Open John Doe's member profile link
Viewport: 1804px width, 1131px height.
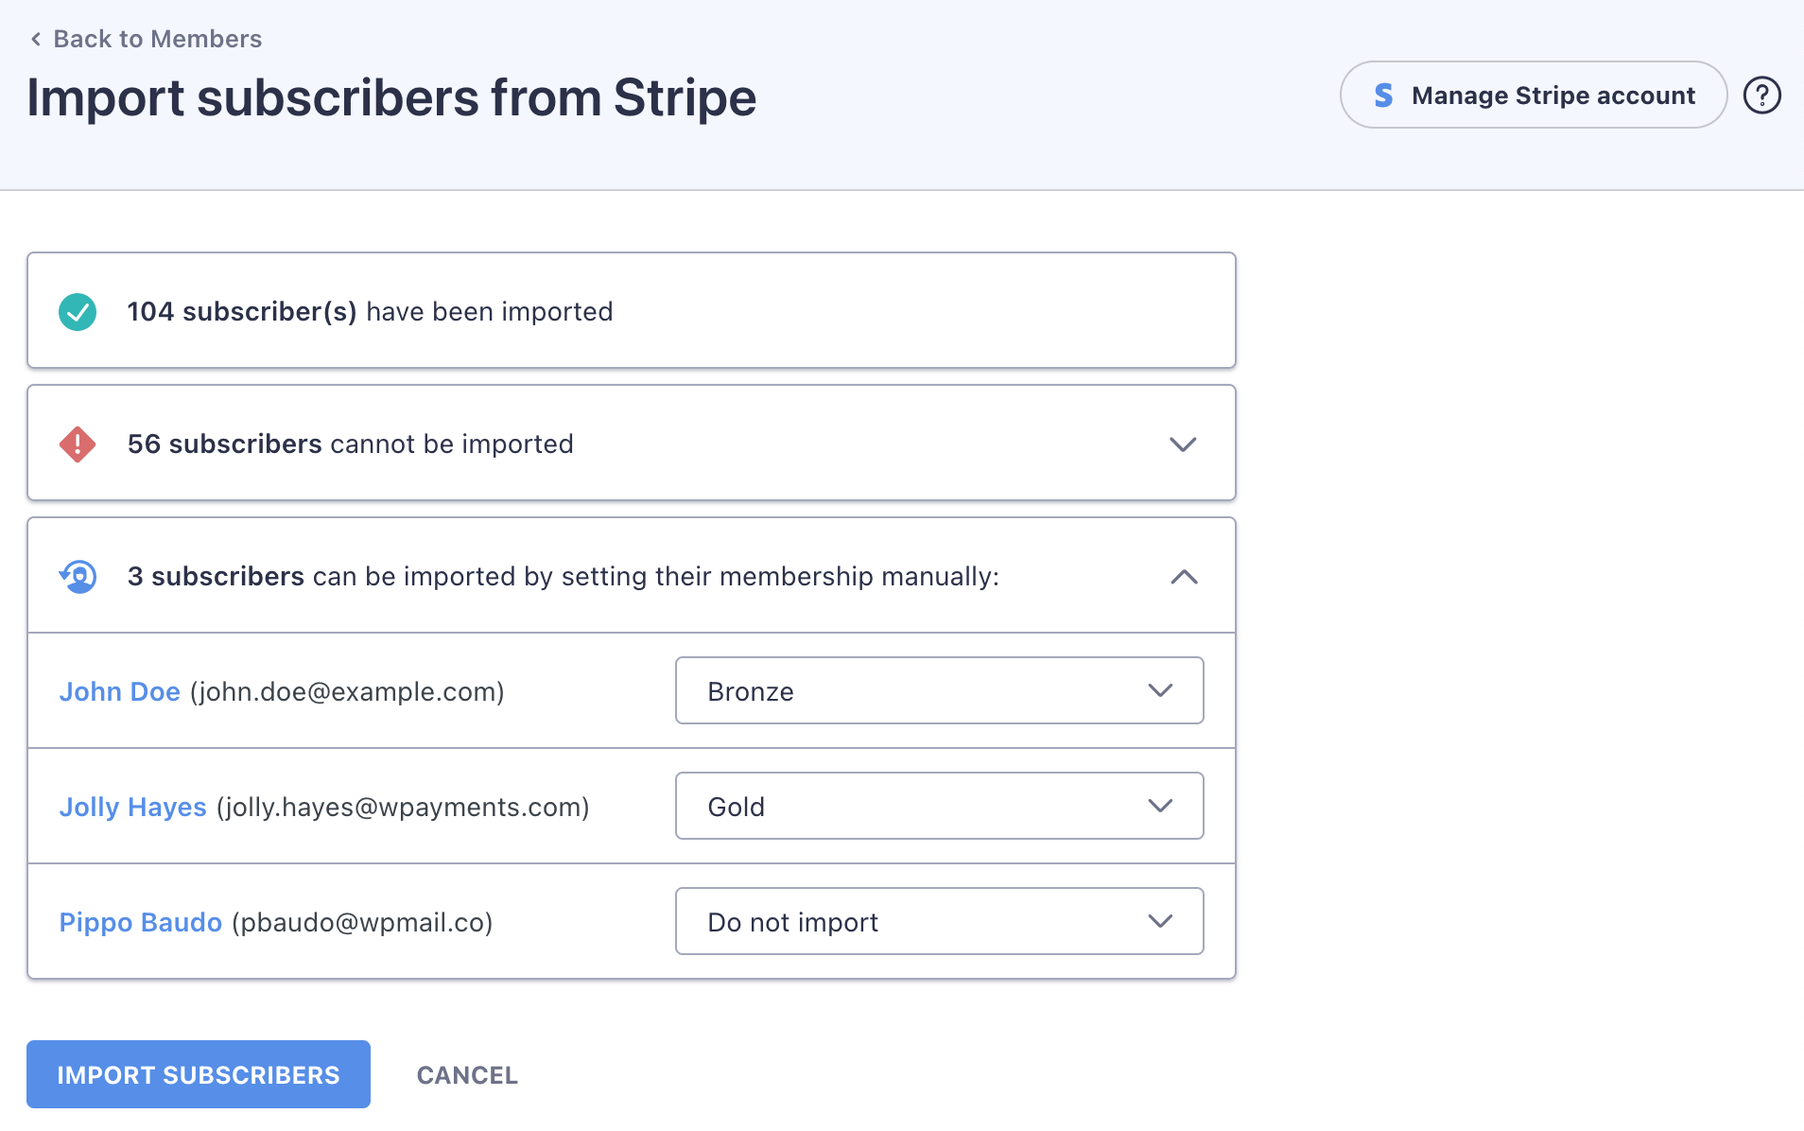coord(120,692)
